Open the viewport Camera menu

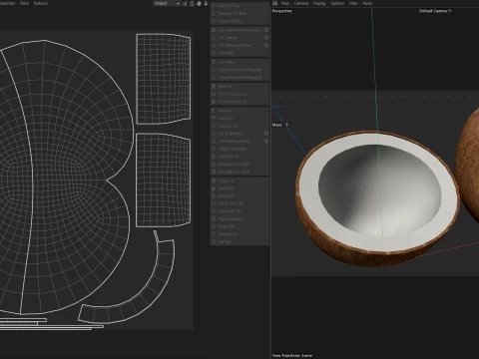coord(301,3)
